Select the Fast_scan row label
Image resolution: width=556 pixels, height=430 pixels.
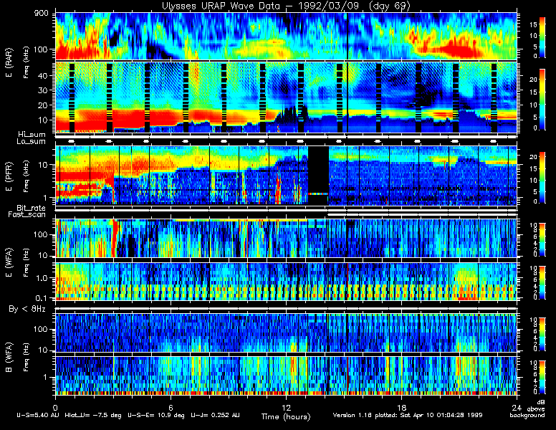(27, 214)
